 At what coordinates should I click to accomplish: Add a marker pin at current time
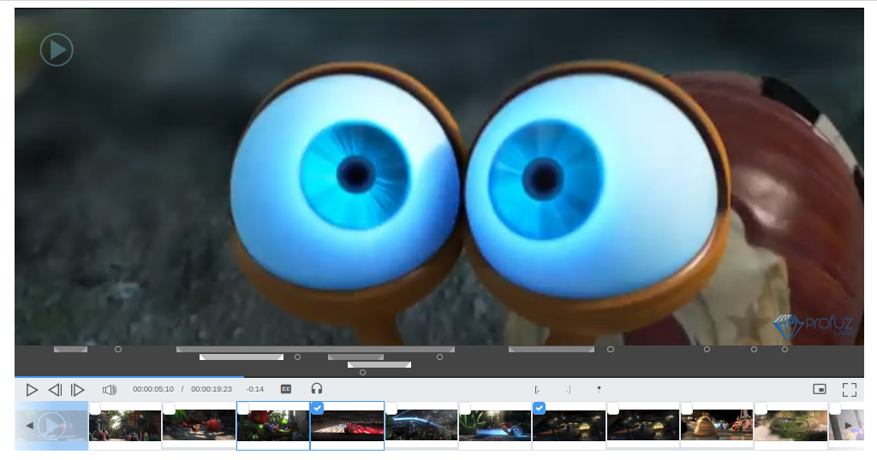pyautogui.click(x=599, y=389)
